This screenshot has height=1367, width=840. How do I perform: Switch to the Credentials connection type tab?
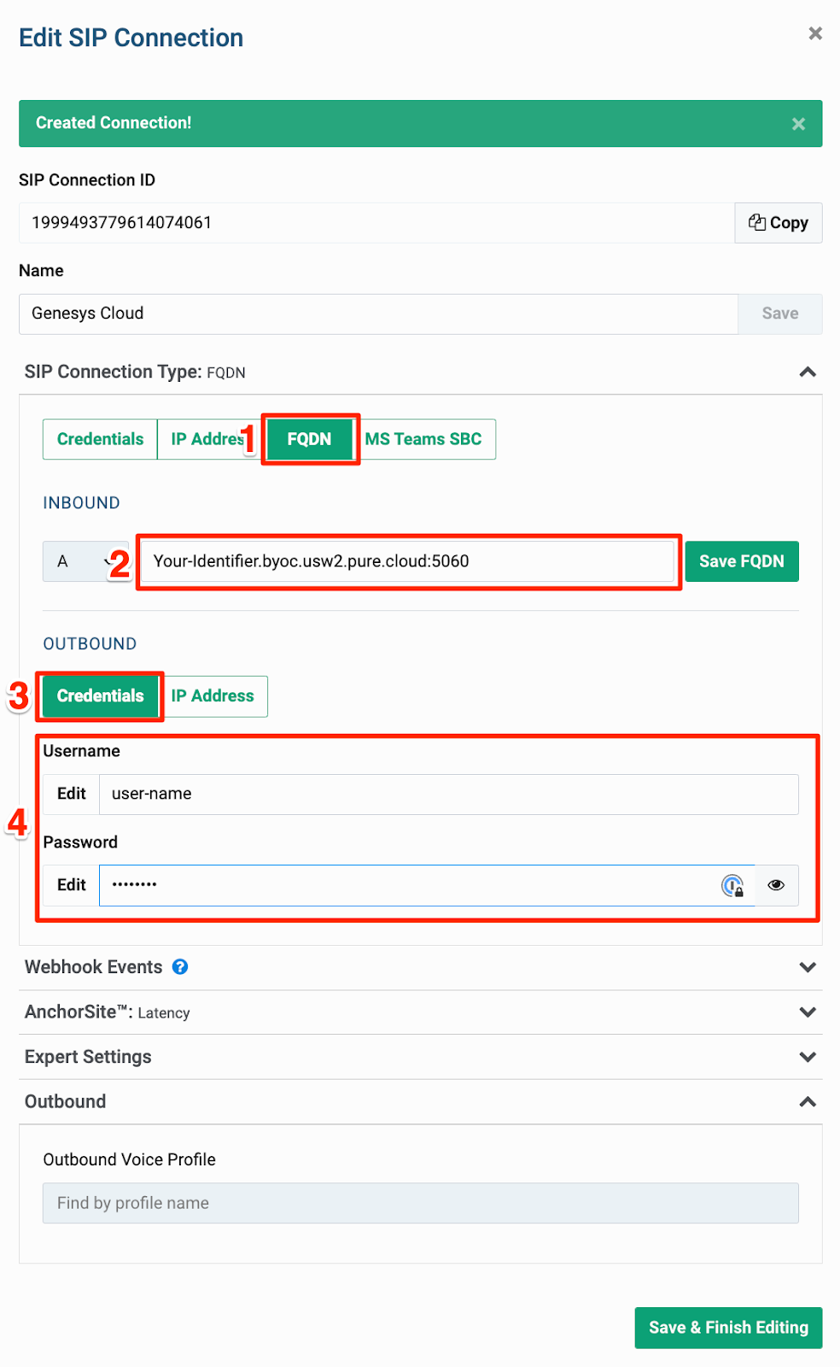[99, 439]
